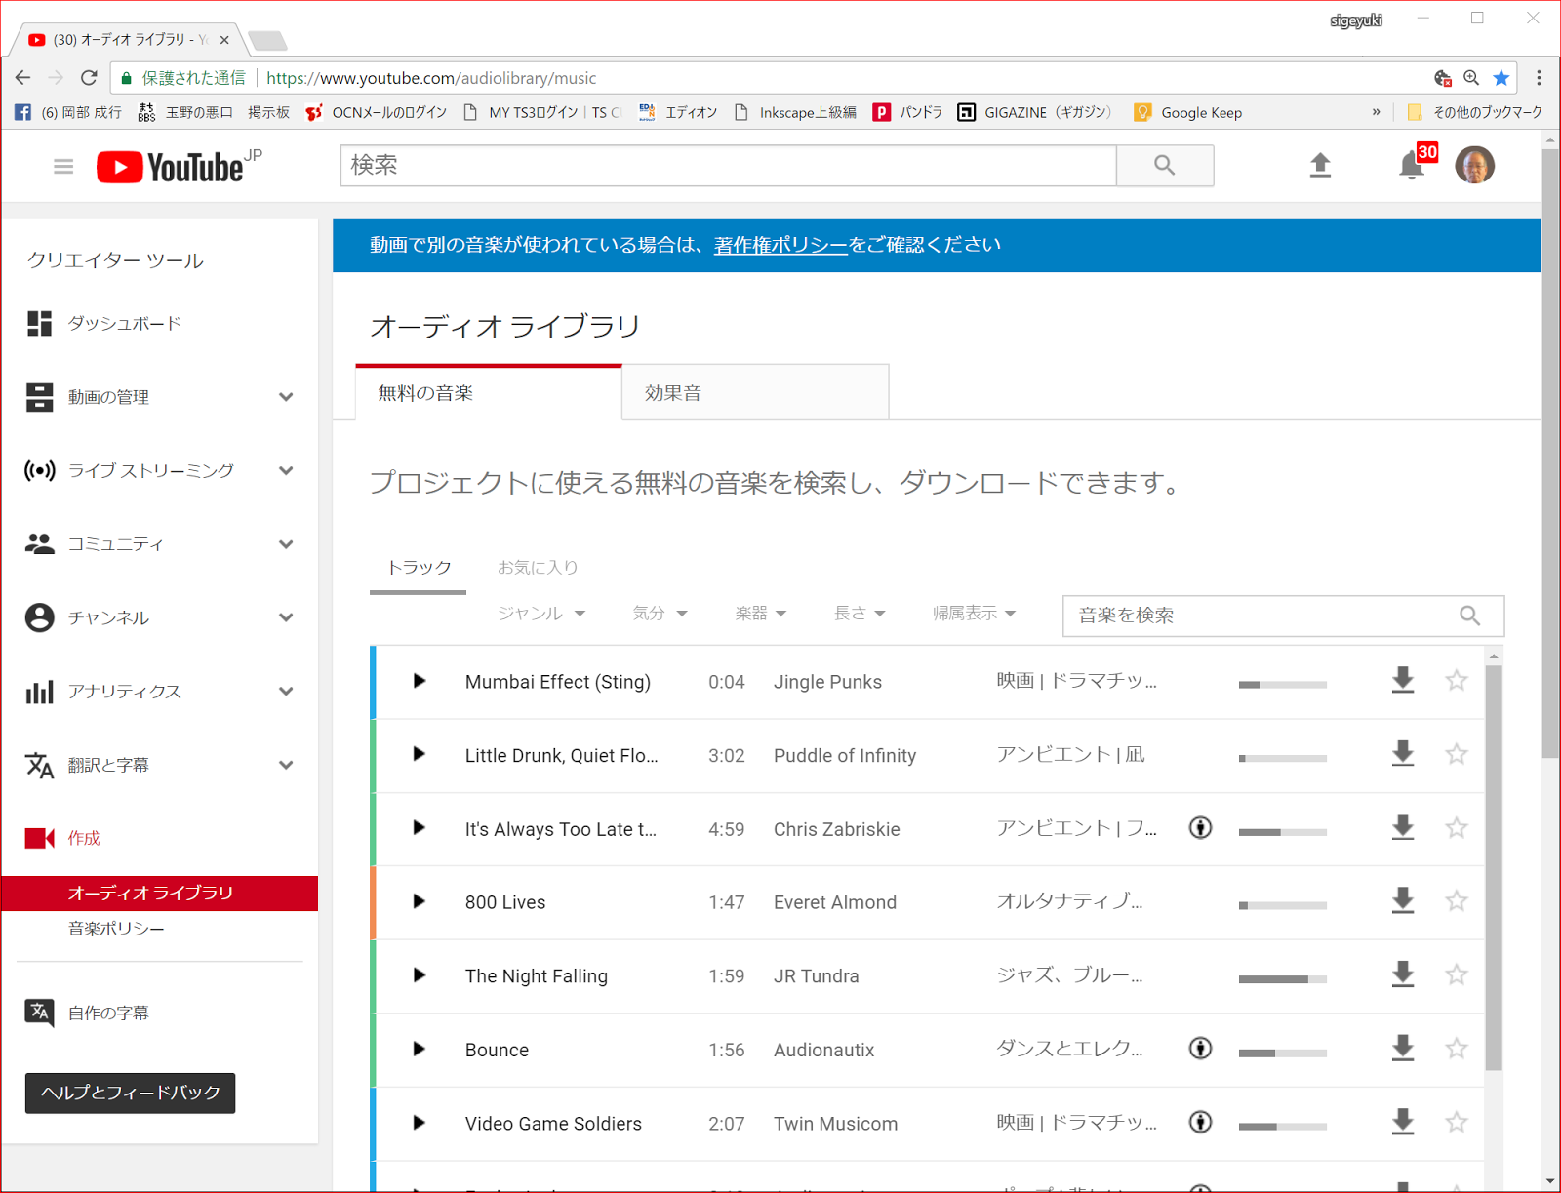Open the 帰属表示 attribution filter dropdown
Image resolution: width=1561 pixels, height=1193 pixels.
coord(974,614)
